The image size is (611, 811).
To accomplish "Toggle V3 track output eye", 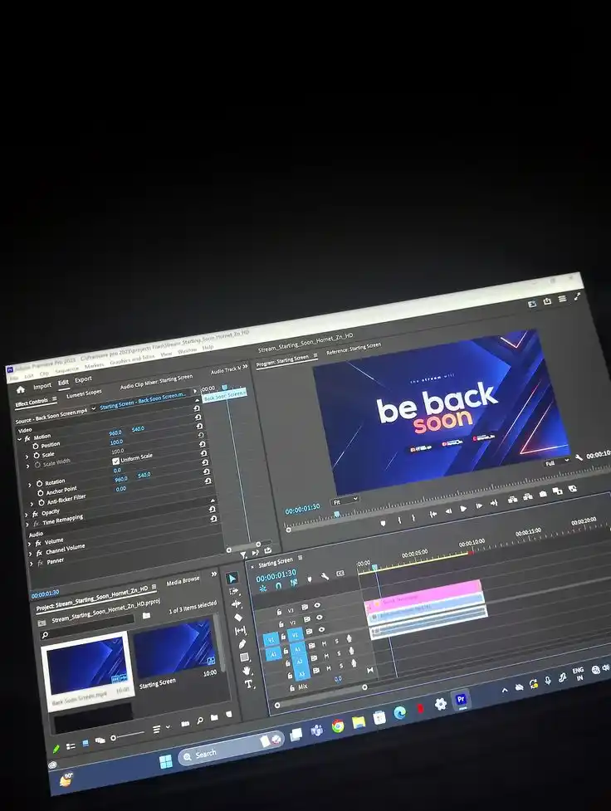I will (x=316, y=605).
